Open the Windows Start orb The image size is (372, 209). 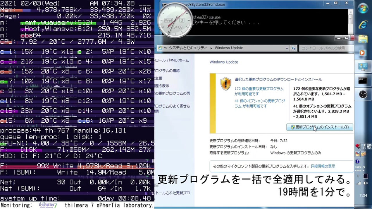363,9
